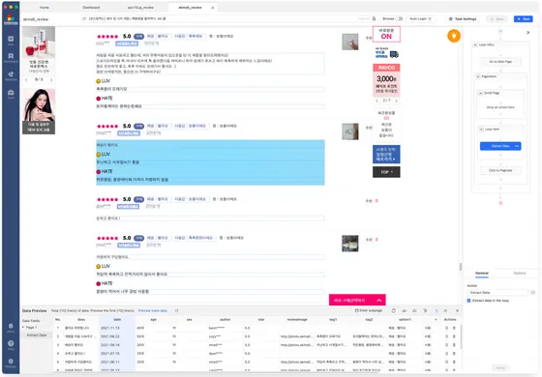
Task: Click the blue Run button
Action: (523, 19)
